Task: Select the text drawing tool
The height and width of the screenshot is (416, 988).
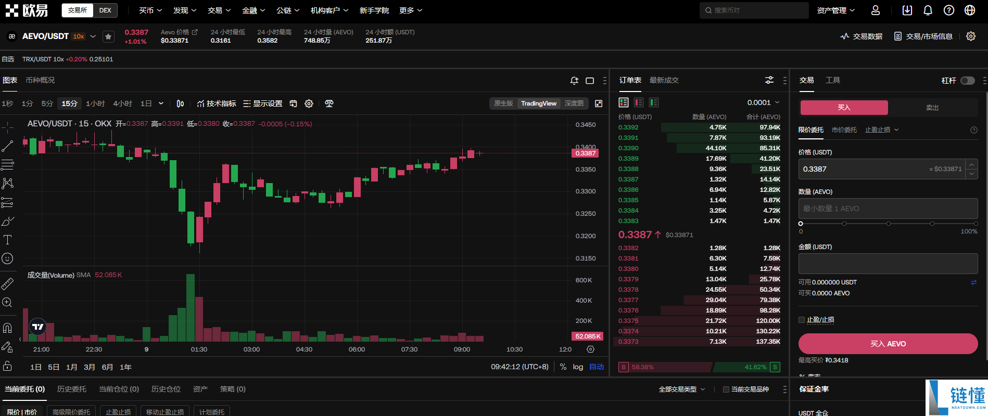Action: [x=7, y=240]
